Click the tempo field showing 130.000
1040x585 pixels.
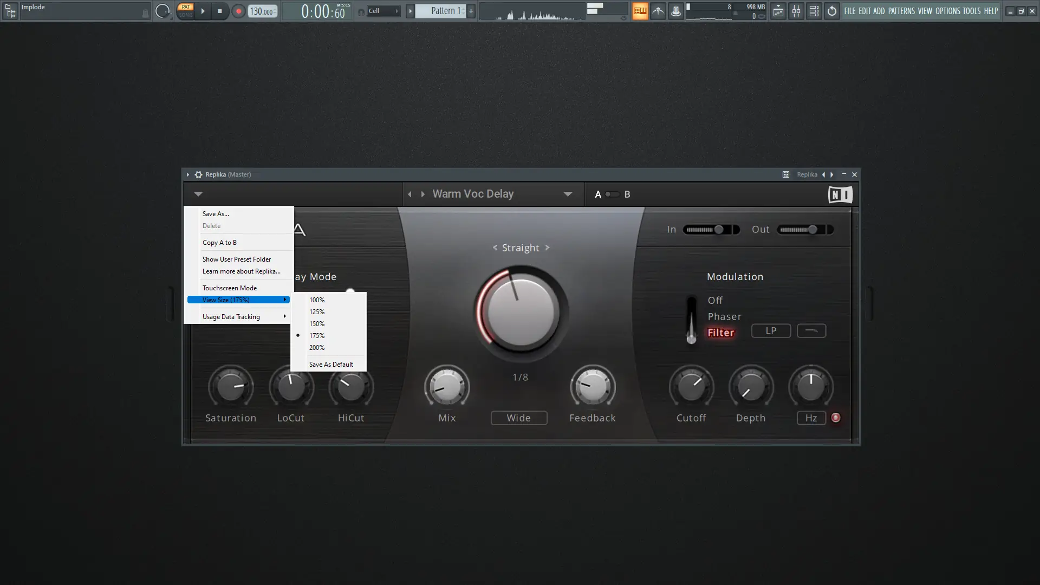(262, 11)
